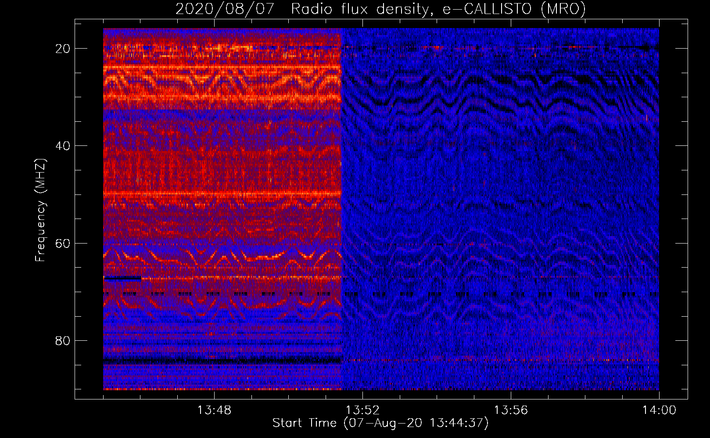Click the short black bar near 67 MHz at spectrogram start

pyautogui.click(x=122, y=278)
